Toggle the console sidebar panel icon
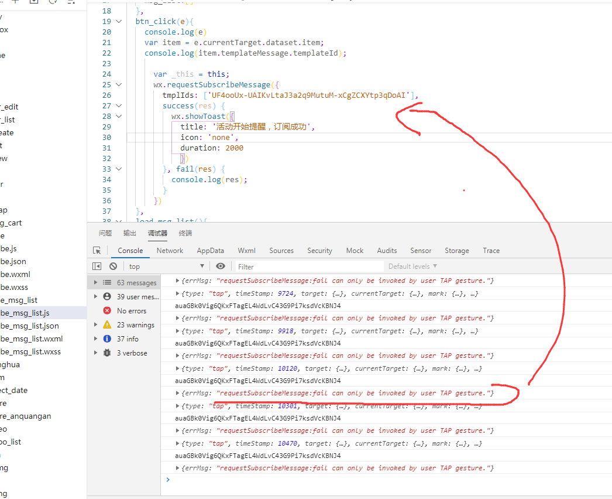The image size is (612, 499). [x=97, y=266]
